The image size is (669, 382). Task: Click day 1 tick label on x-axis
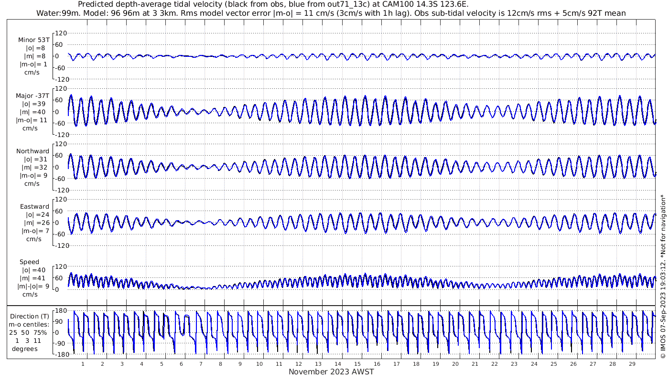83,364
